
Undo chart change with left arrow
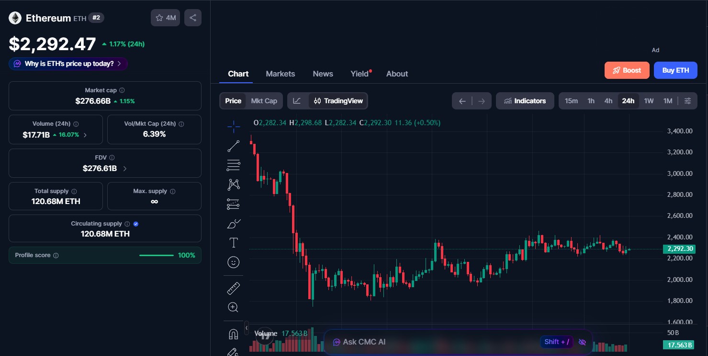pyautogui.click(x=462, y=101)
